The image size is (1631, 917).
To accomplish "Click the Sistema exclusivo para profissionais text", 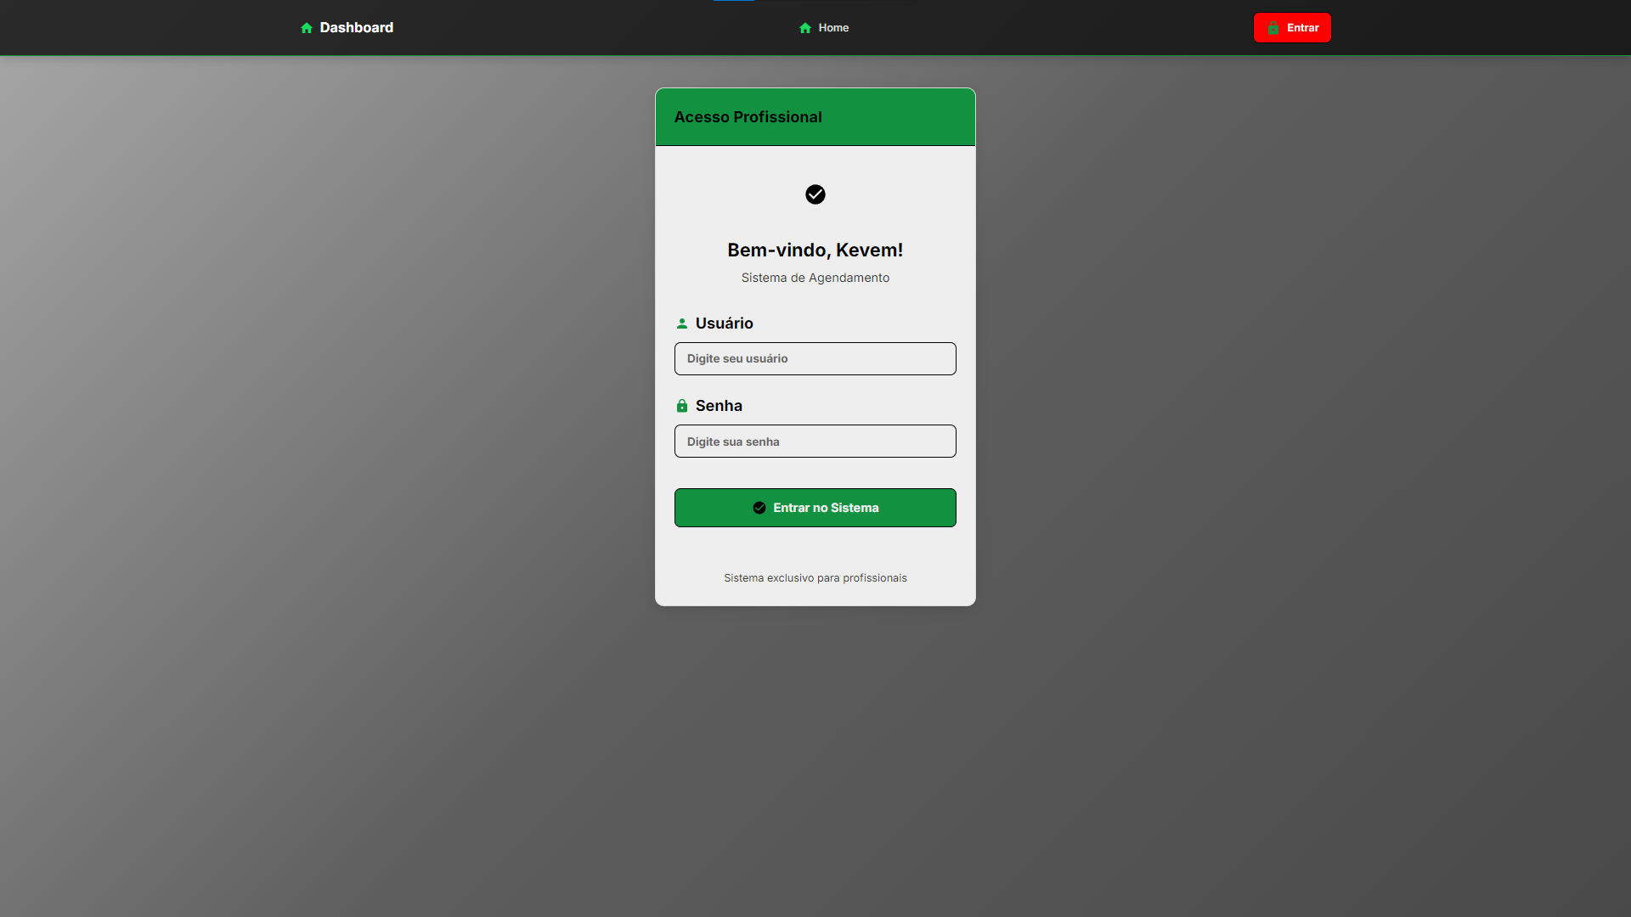I will click(815, 577).
